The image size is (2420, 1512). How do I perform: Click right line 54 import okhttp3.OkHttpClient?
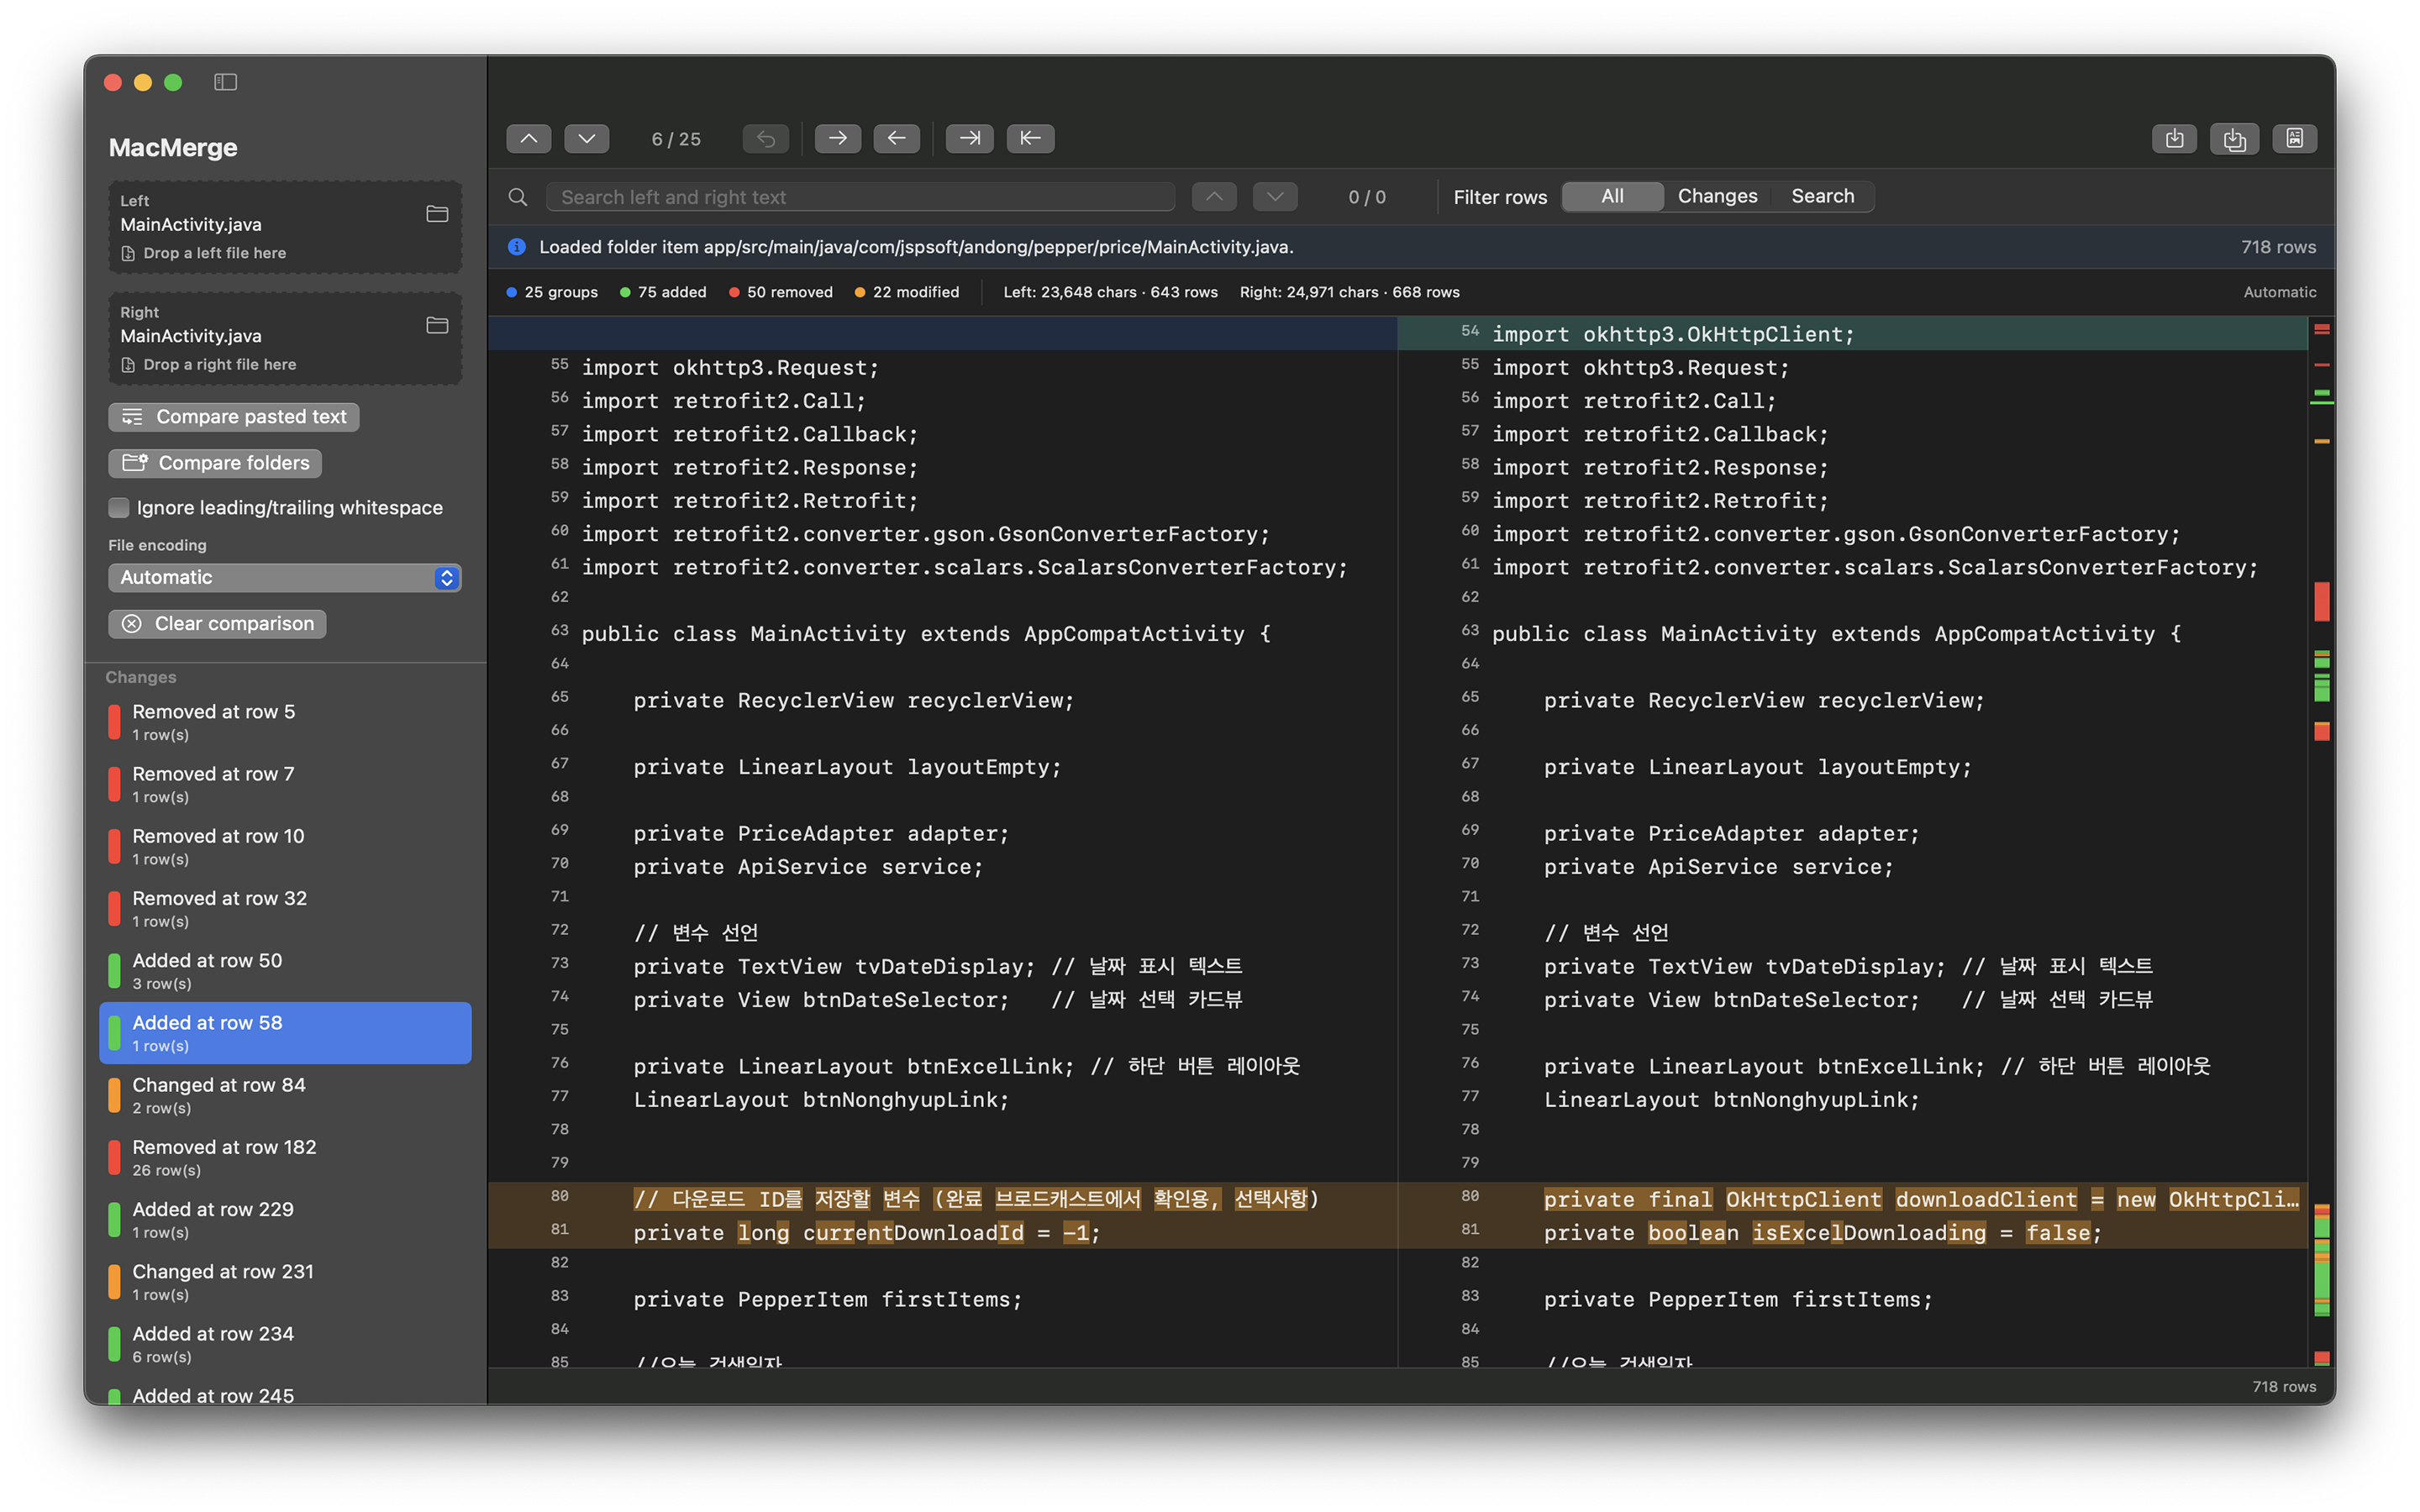tap(1673, 334)
